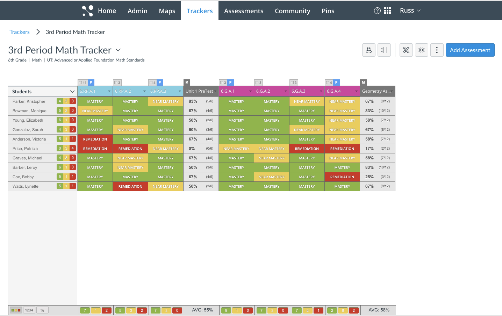Open the help question mark icon
Screen dimensions: 502x316
(377, 11)
